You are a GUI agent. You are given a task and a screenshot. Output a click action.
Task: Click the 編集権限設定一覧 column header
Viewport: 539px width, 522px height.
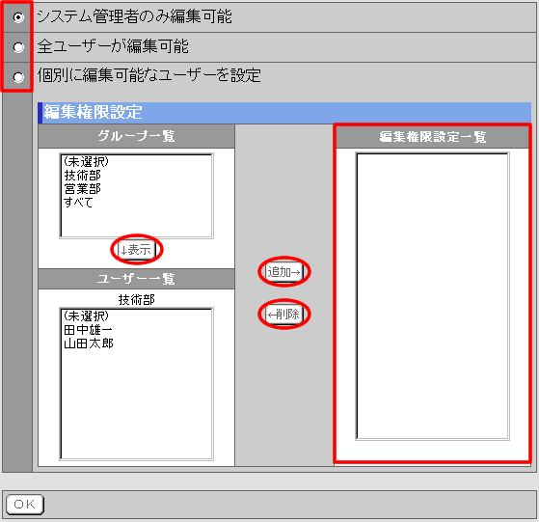point(432,137)
